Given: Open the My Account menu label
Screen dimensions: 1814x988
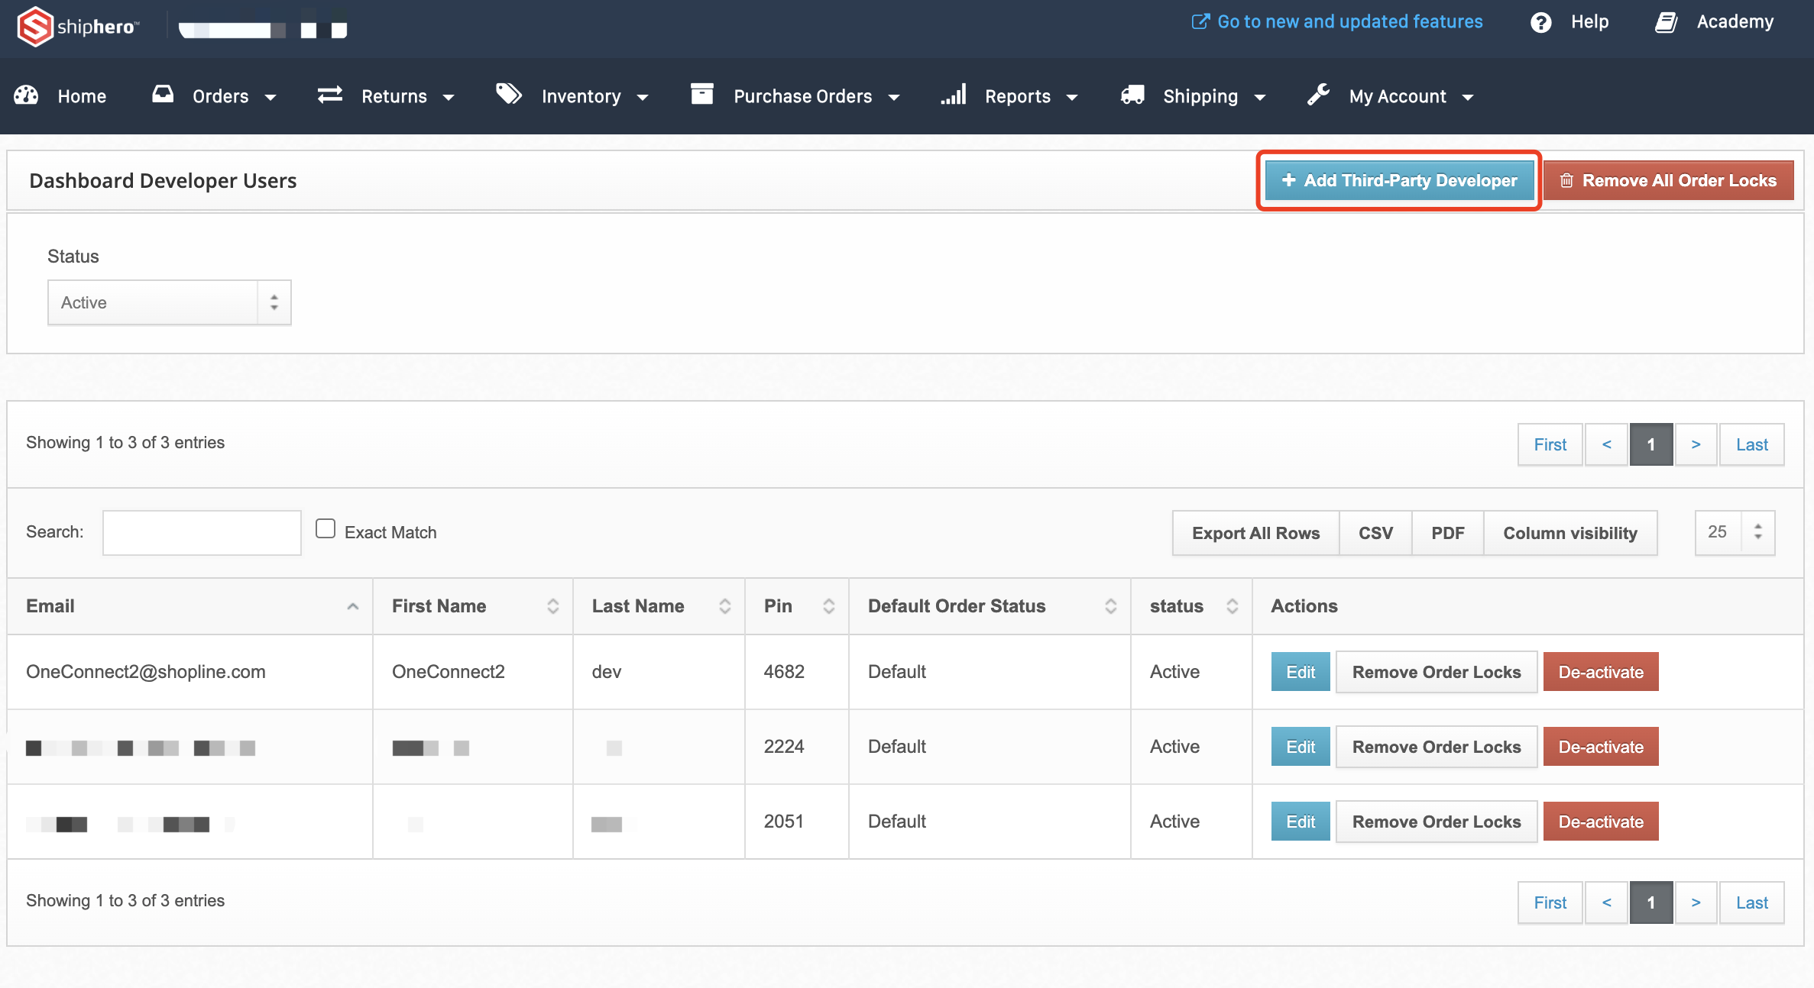Looking at the screenshot, I should [1398, 96].
